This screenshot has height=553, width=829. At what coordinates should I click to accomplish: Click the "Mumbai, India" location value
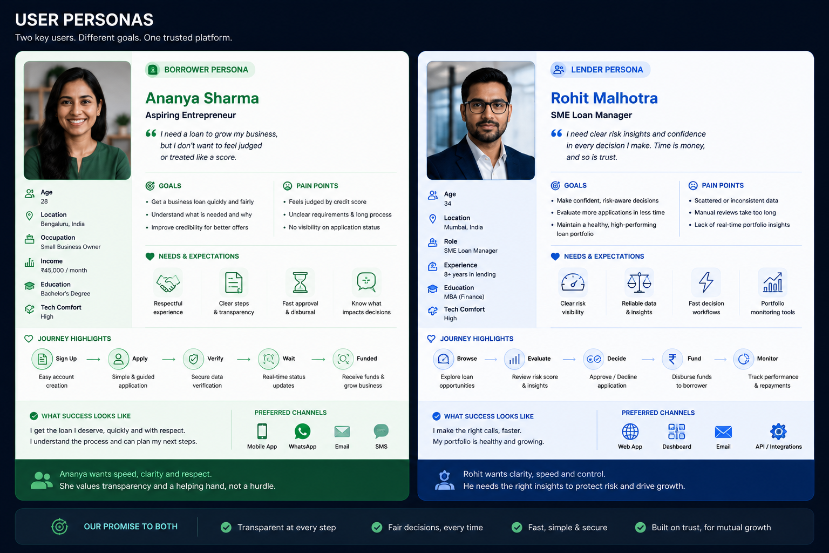463,227
